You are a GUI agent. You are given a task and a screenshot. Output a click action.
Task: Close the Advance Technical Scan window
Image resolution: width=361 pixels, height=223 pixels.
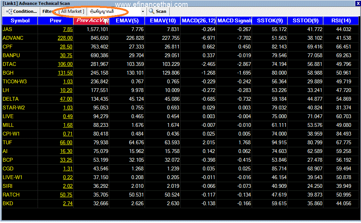358,3
